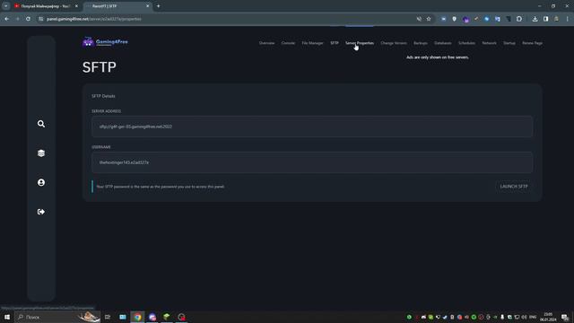This screenshot has height=323, width=574.
Task: Open the Change Version page
Action: (394, 43)
